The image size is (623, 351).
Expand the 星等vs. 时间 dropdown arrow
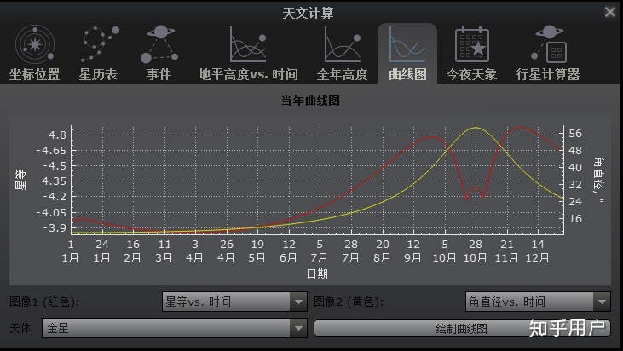[298, 302]
